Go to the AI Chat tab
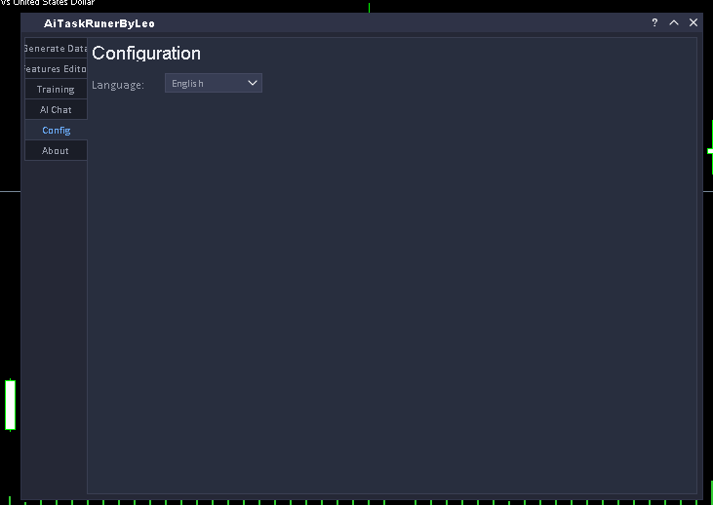713x505 pixels. tap(56, 109)
